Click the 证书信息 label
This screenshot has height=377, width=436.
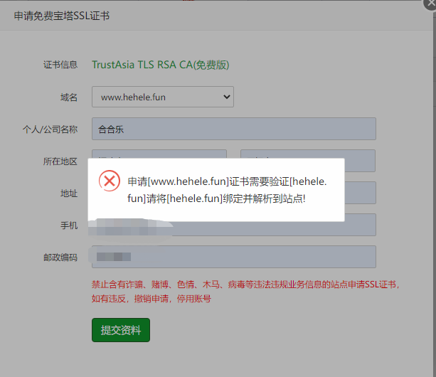(x=60, y=65)
